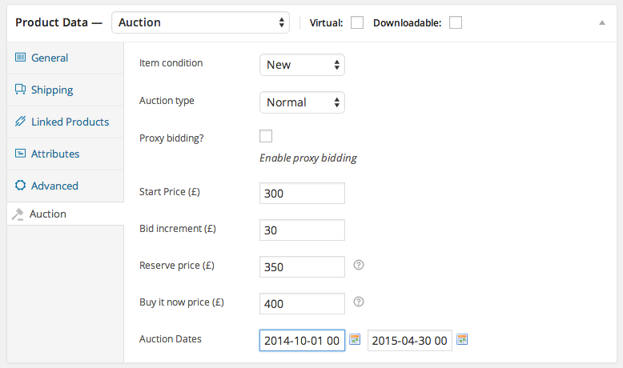The height and width of the screenshot is (368, 623).
Task: Enable the Virtual checkbox
Action: (357, 22)
